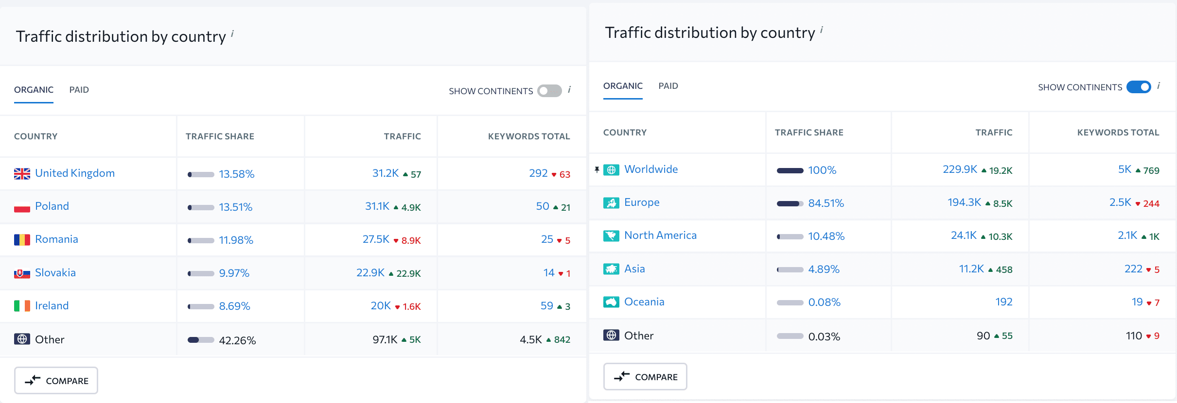Click the 59 keywords value for Ireland
This screenshot has width=1177, height=403.
[547, 306]
